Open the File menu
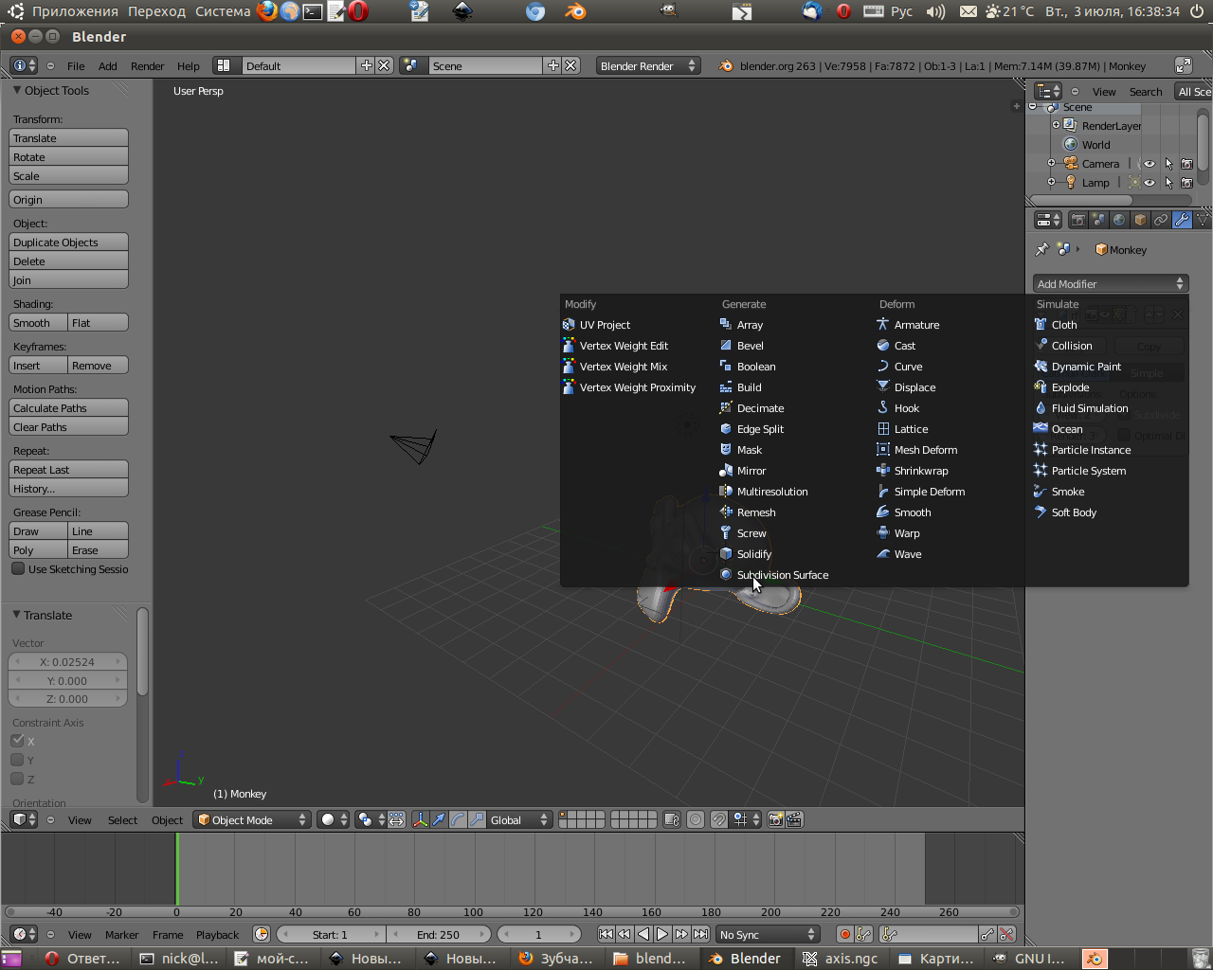Screen dimensions: 1213x970 (x=76, y=65)
